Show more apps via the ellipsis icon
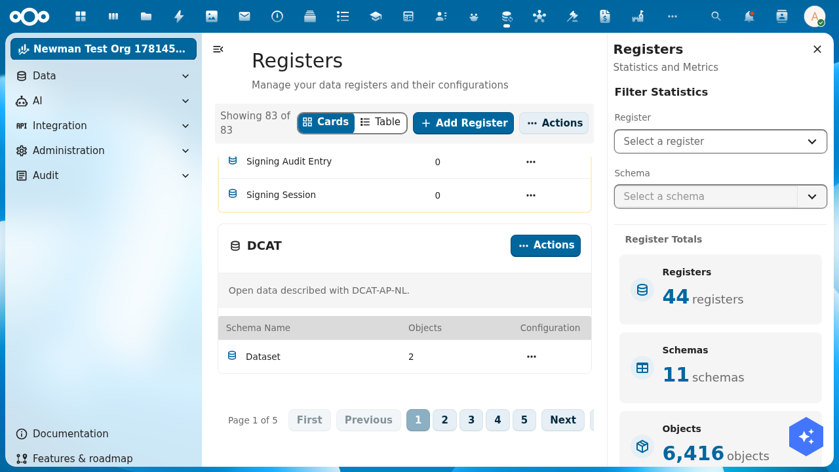This screenshot has width=839, height=472. tap(673, 16)
